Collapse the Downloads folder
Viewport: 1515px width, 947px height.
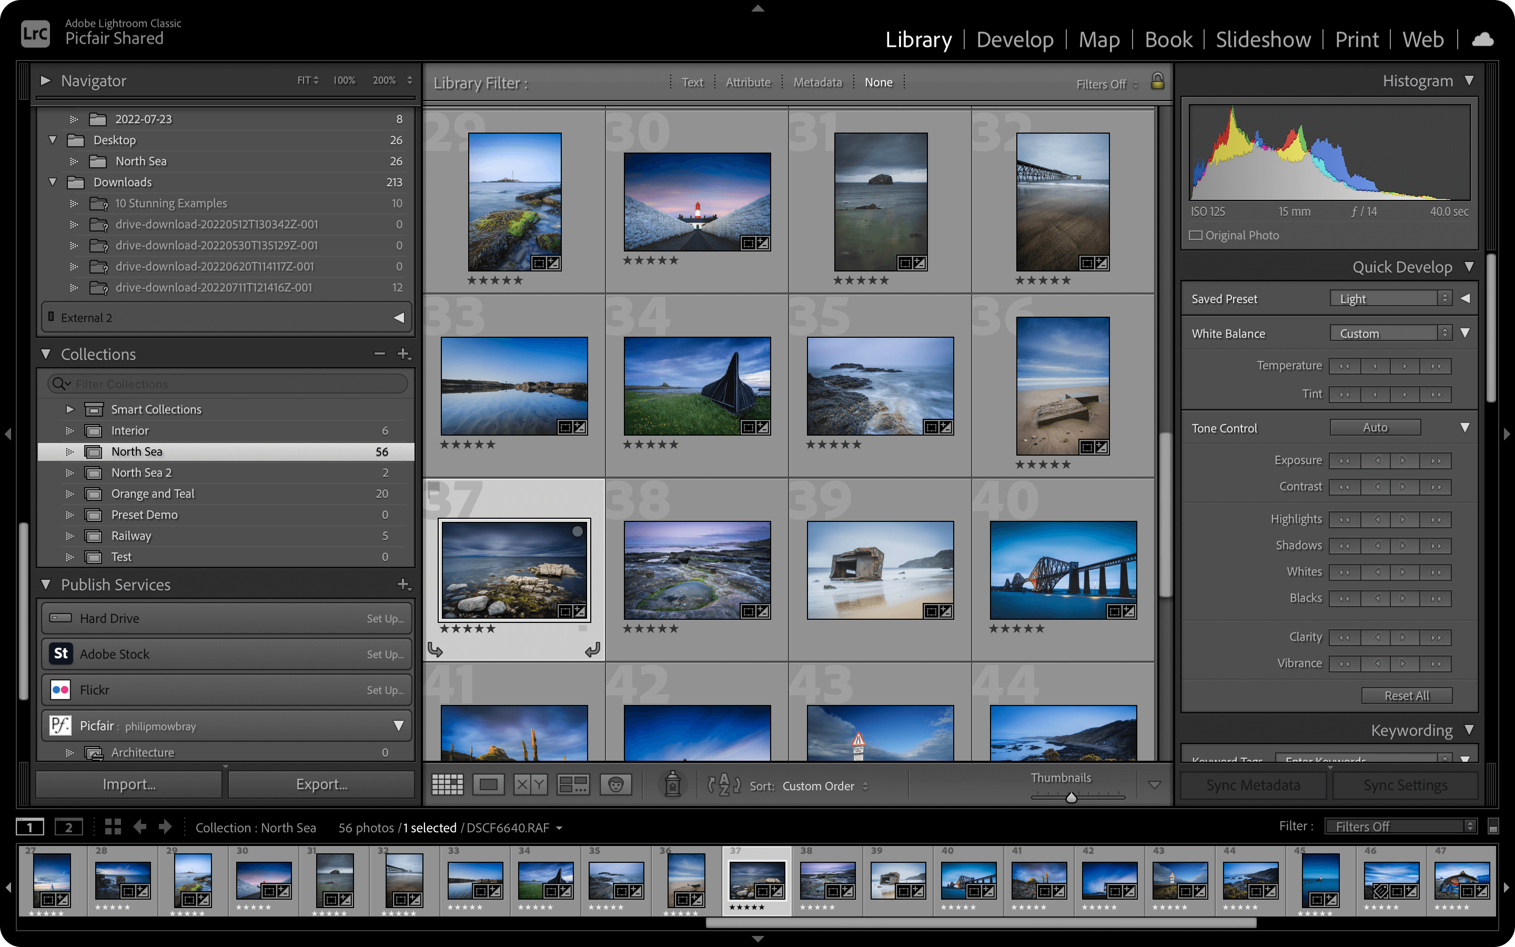click(x=53, y=182)
